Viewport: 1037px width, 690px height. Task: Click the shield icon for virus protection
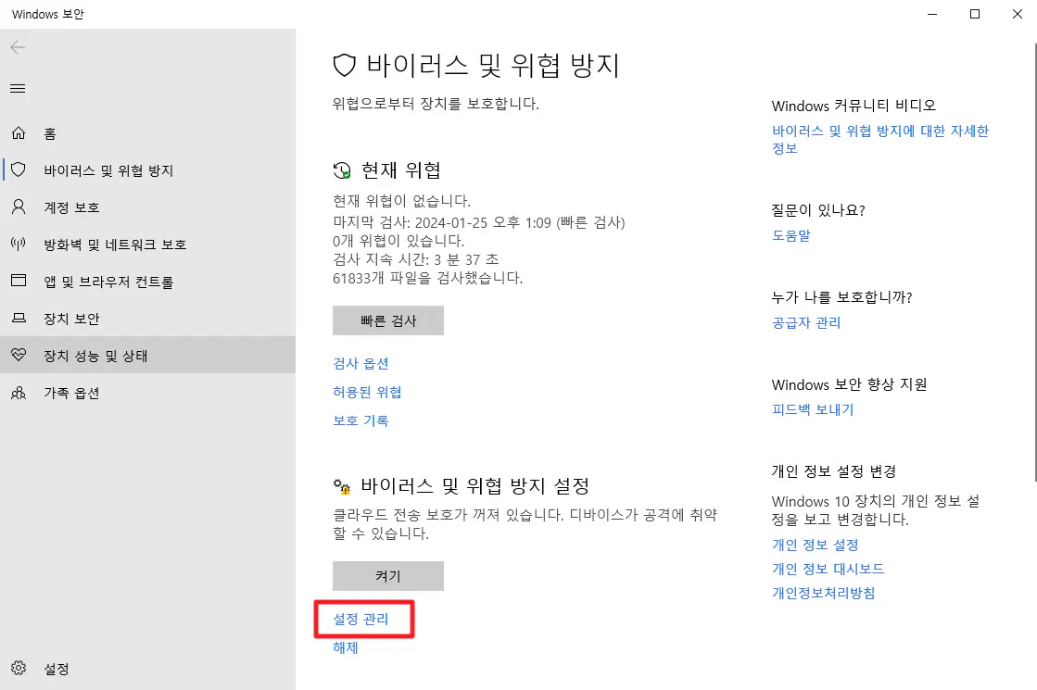[x=19, y=169]
